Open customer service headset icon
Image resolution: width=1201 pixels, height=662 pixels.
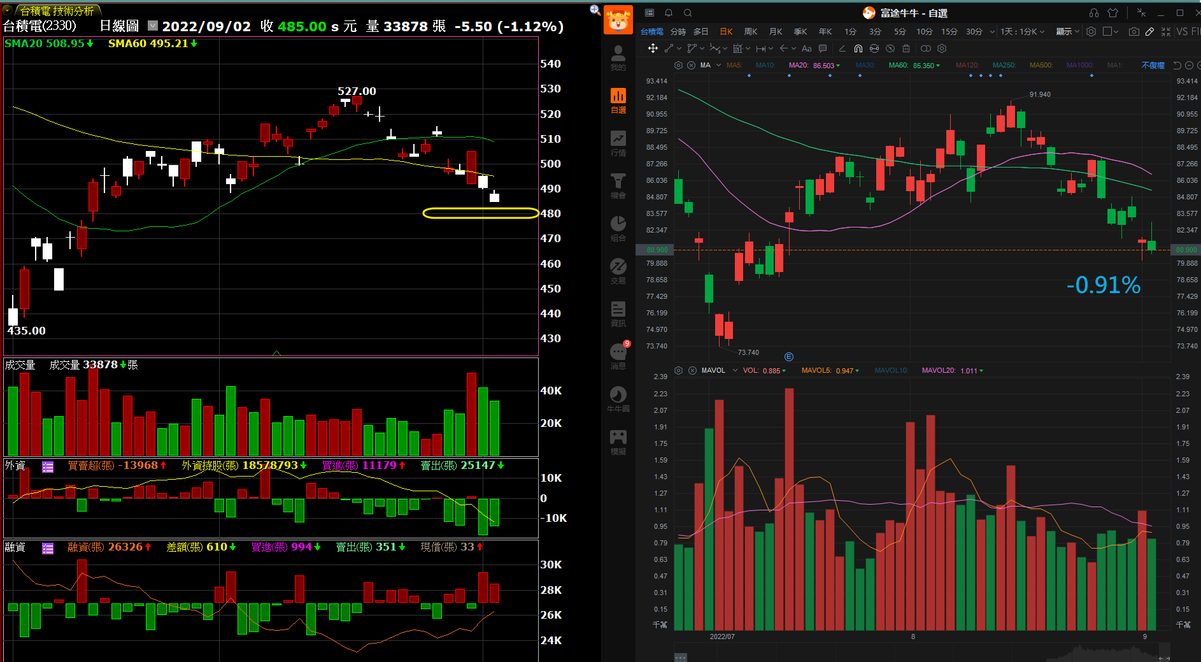[x=1094, y=13]
